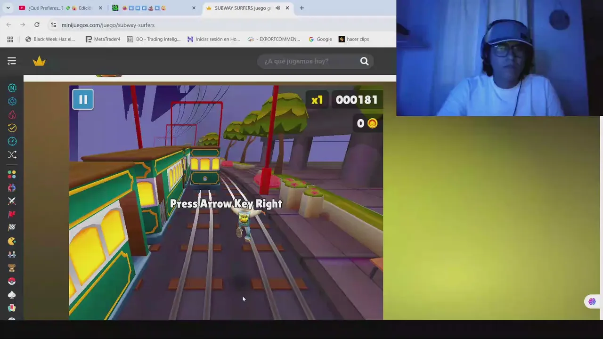The height and width of the screenshot is (339, 603).
Task: Click the site information icon in address bar
Action: click(53, 25)
